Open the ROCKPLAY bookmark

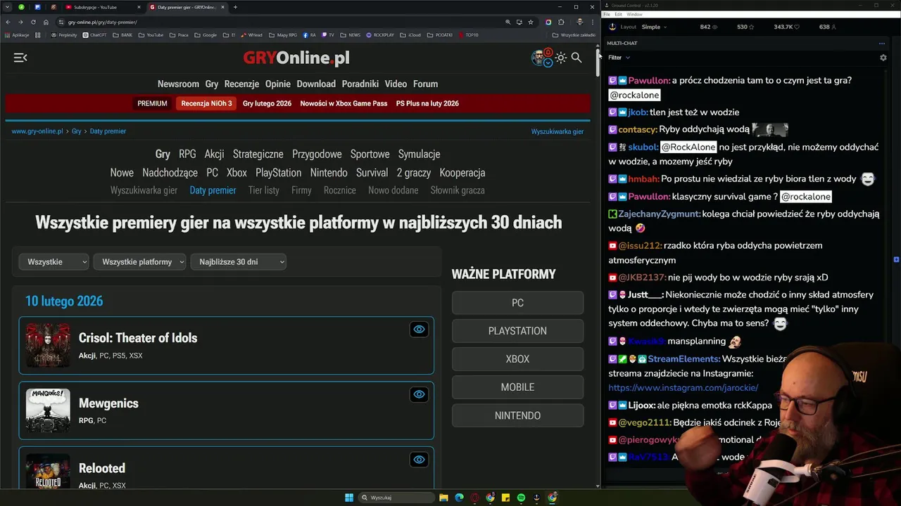tap(380, 34)
